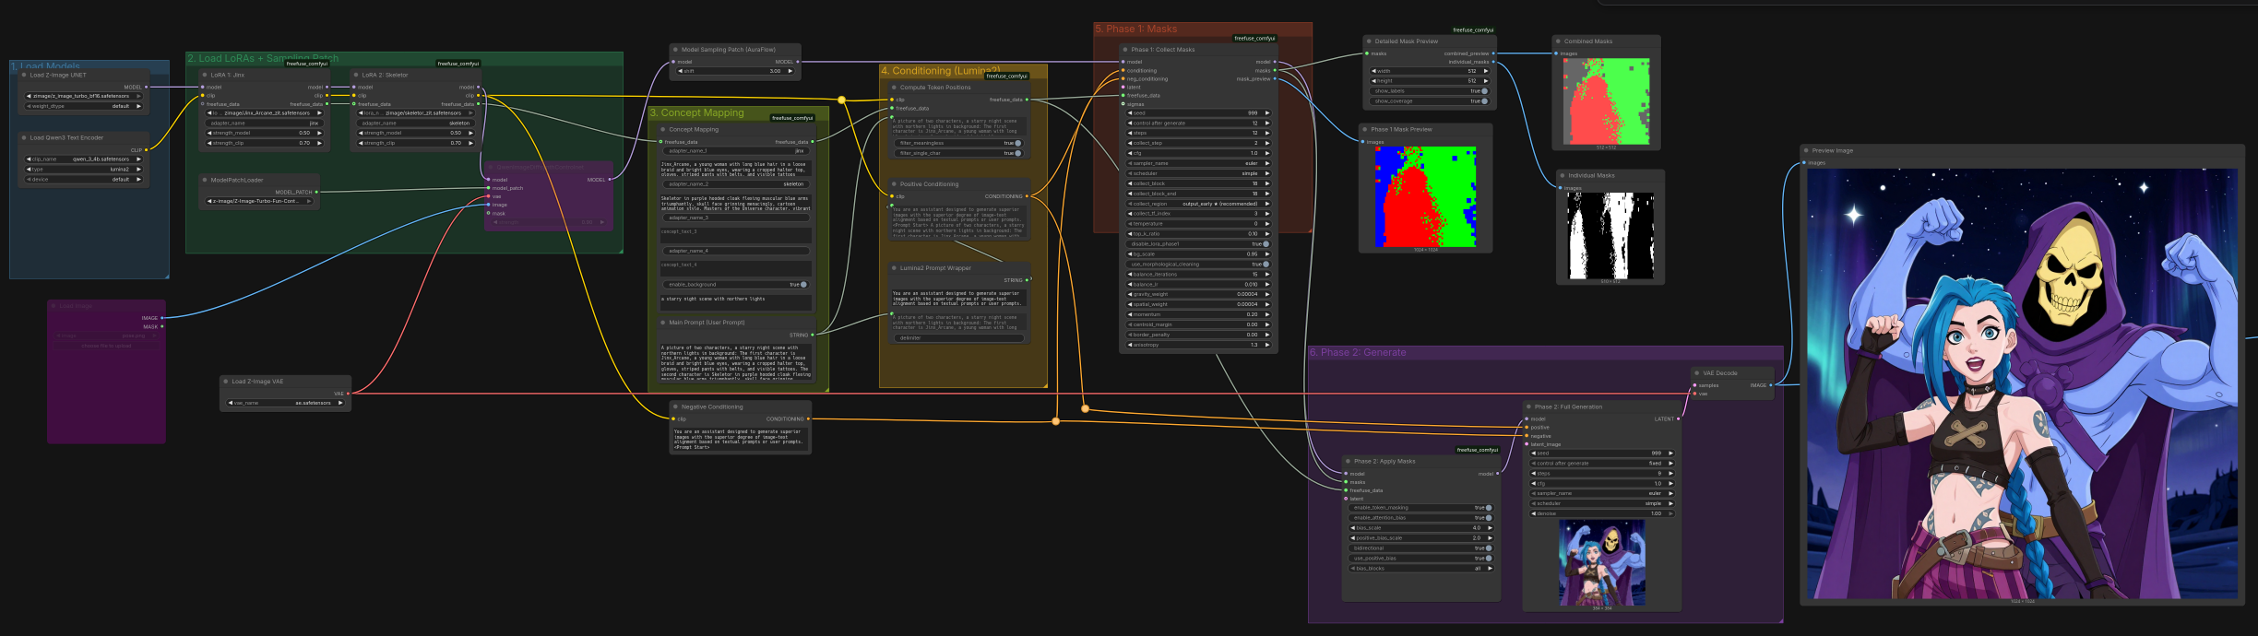The width and height of the screenshot is (2258, 636).
Task: Click the Combined Masks preview image
Action: tap(1606, 101)
